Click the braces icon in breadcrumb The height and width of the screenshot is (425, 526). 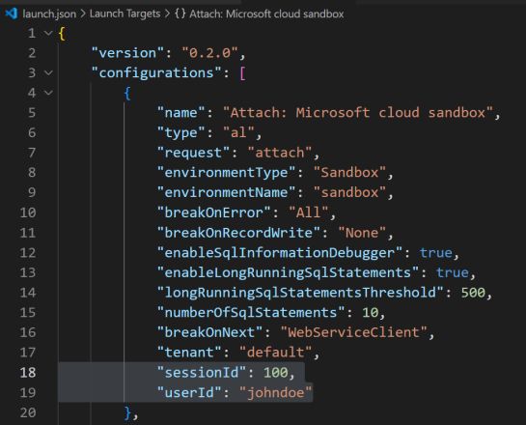click(180, 14)
